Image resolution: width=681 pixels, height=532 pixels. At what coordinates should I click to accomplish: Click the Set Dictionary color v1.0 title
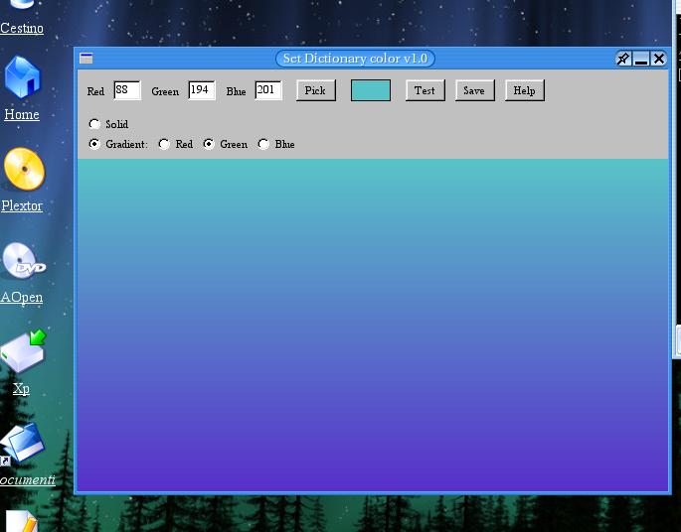355,59
